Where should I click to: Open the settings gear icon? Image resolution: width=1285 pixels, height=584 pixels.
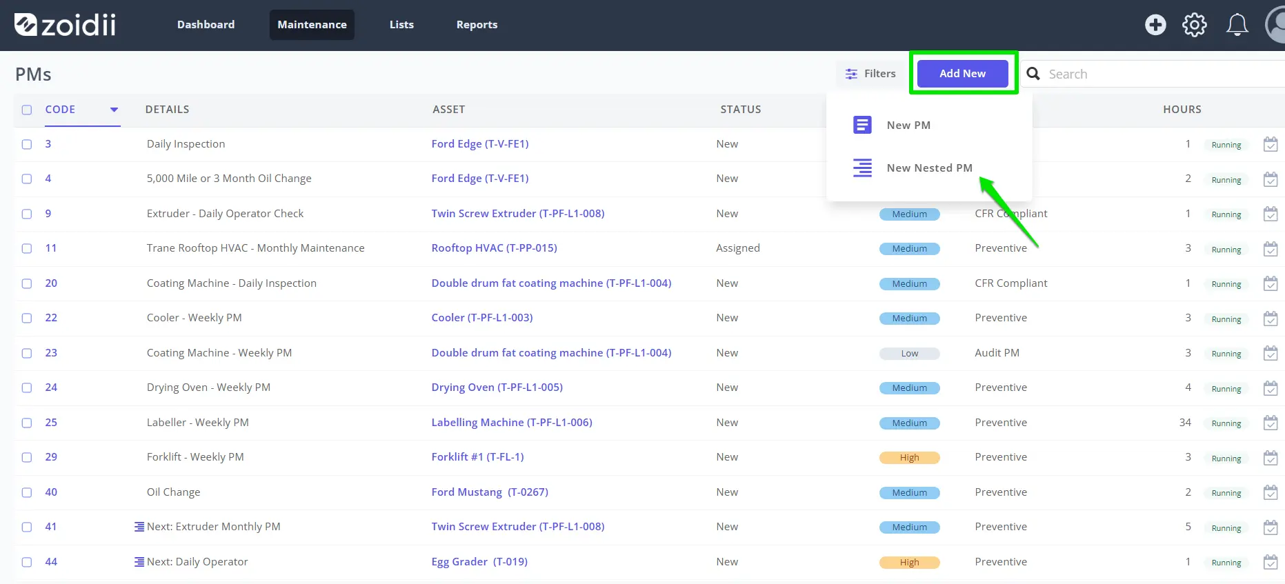[x=1195, y=25]
